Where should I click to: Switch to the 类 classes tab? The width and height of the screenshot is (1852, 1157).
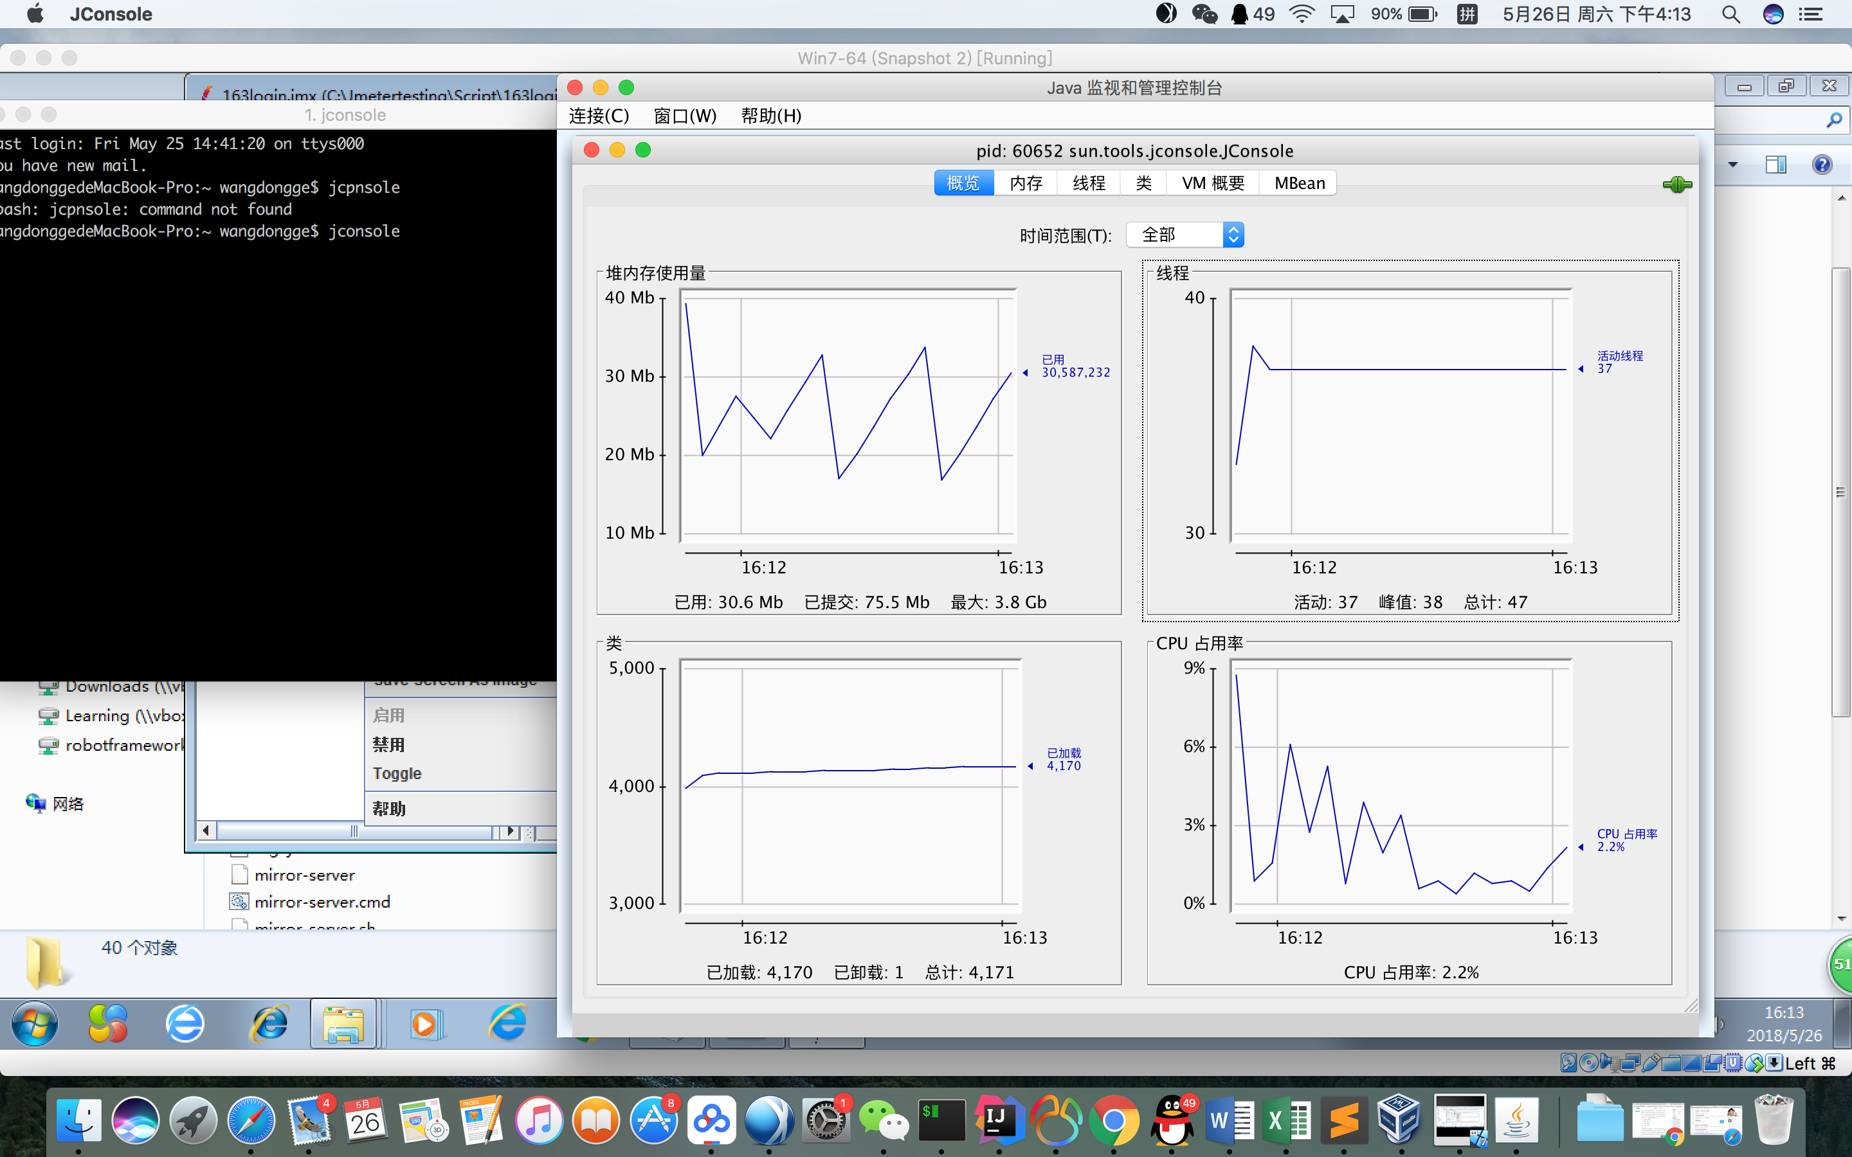tap(1143, 183)
